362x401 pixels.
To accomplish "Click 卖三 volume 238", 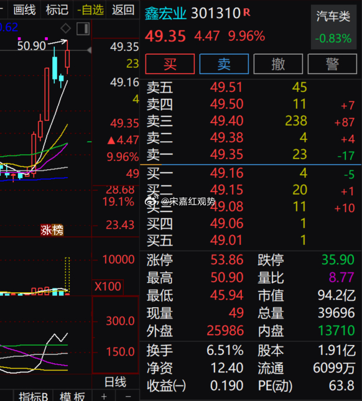I will coord(296,121).
